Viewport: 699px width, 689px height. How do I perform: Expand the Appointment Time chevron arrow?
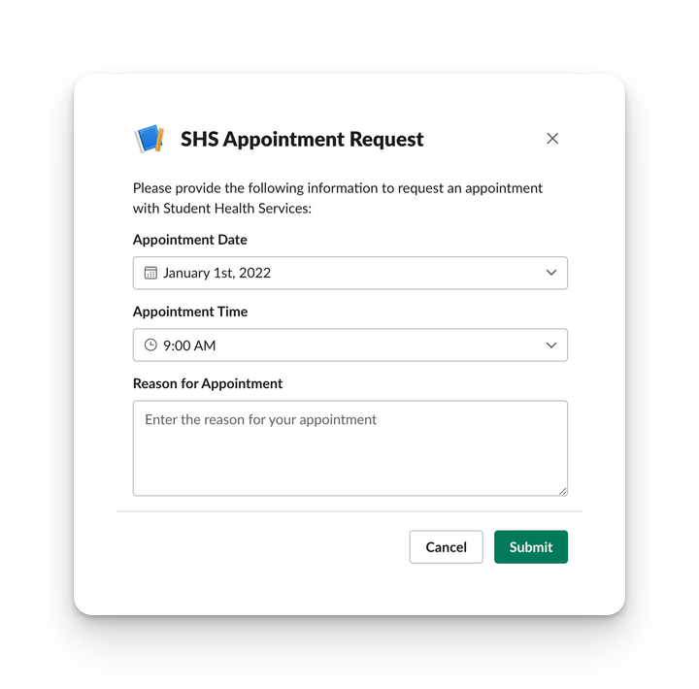pos(551,344)
